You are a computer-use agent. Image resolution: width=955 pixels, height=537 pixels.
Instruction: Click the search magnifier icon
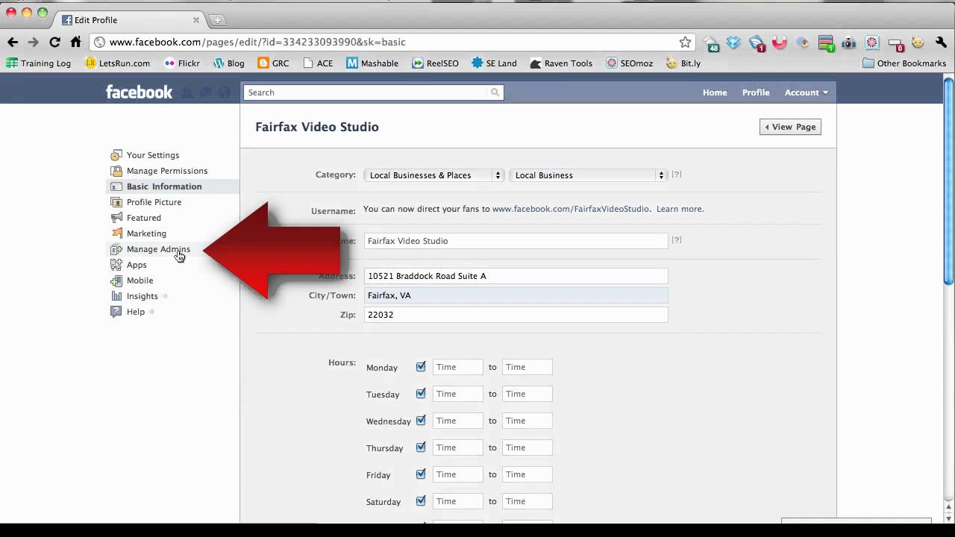pyautogui.click(x=495, y=92)
